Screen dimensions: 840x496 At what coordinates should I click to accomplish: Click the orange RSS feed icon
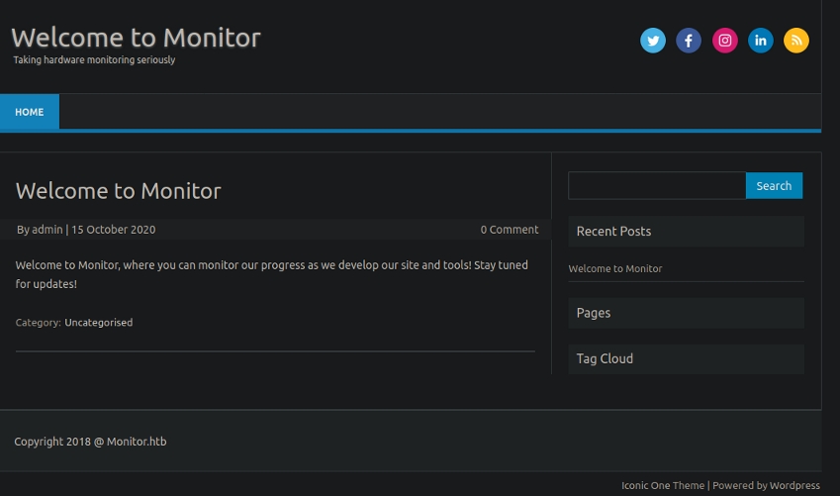point(796,41)
